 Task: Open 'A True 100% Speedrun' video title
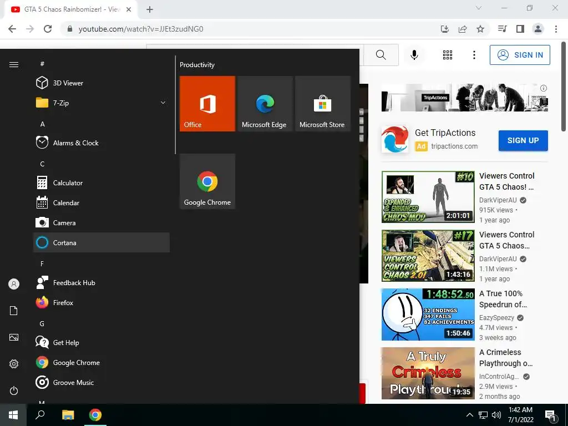[x=503, y=299]
